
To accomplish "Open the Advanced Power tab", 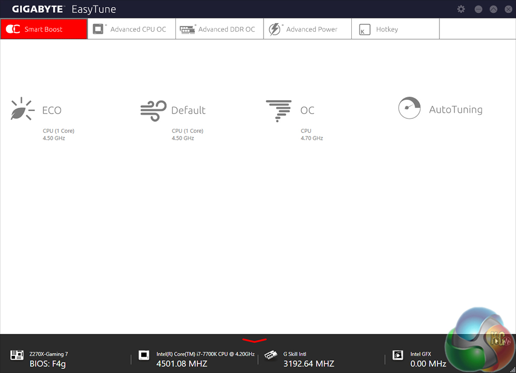I will click(307, 29).
